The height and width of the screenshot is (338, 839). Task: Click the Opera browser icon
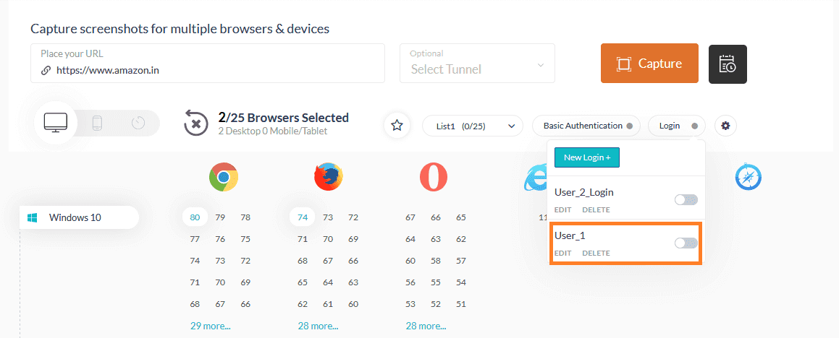[x=434, y=177]
